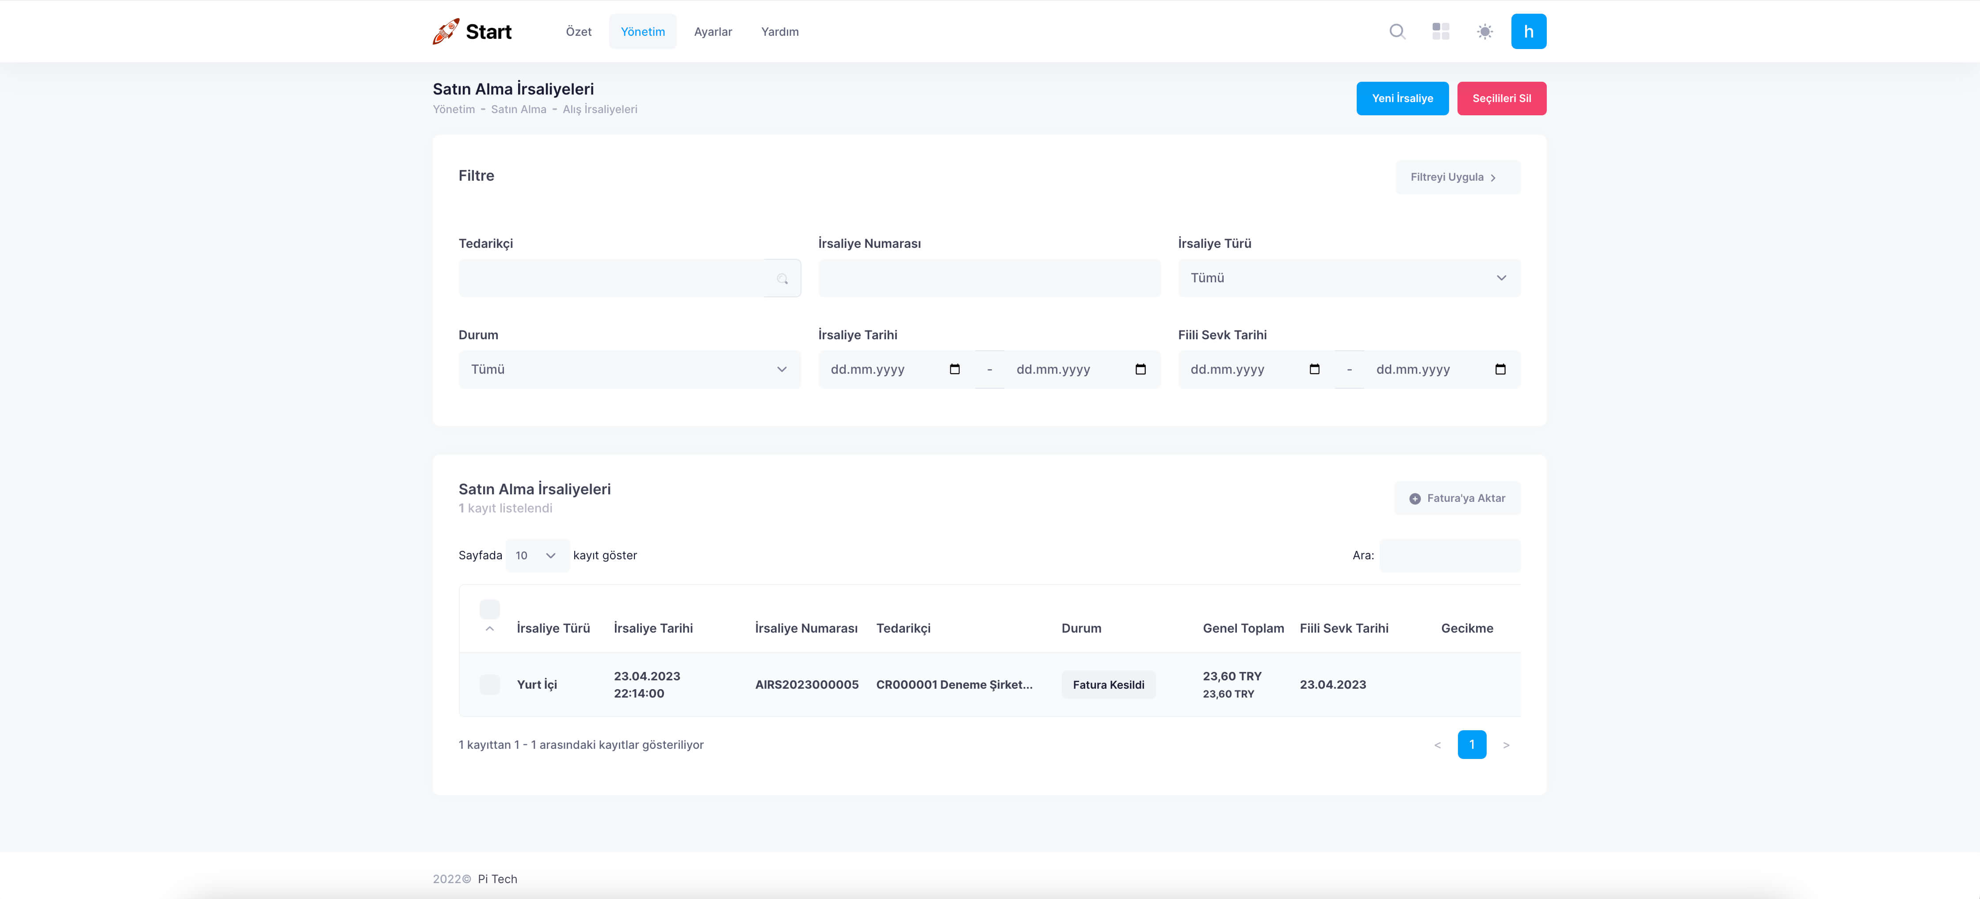Click the Yeni İrsaliye button
This screenshot has width=1980, height=899.
click(x=1401, y=99)
